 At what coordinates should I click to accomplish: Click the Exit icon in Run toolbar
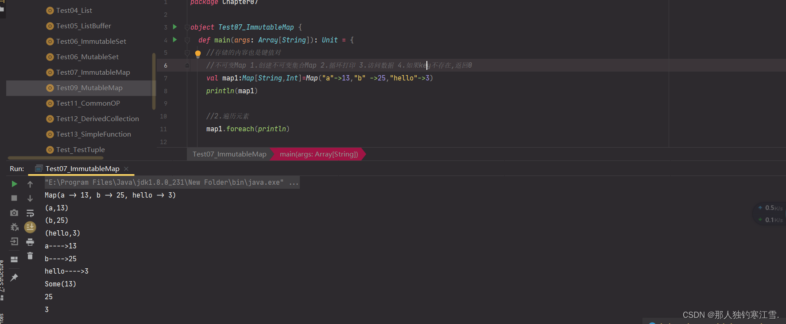click(x=14, y=241)
